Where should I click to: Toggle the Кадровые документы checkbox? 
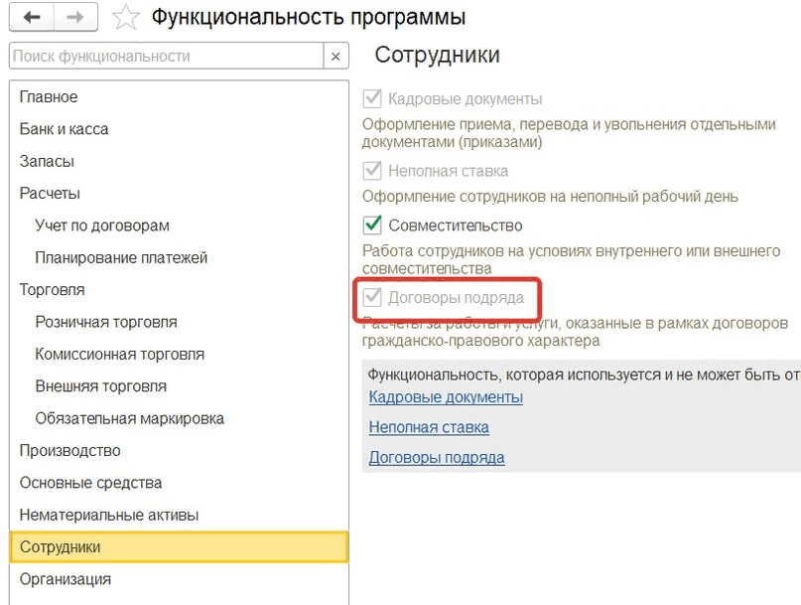tap(373, 99)
